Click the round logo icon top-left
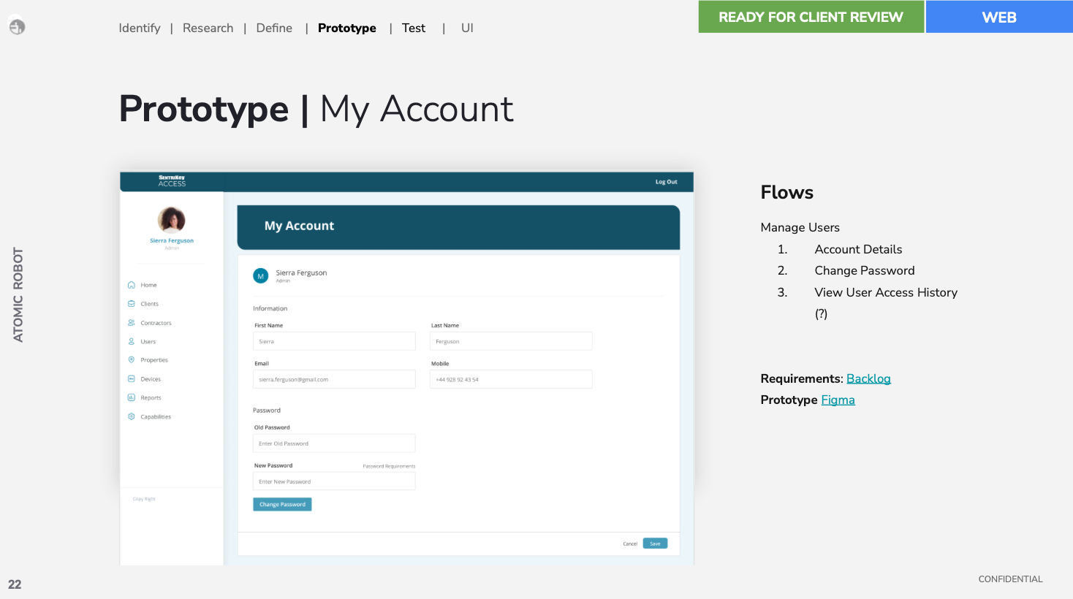The height and width of the screenshot is (599, 1073). tap(17, 27)
